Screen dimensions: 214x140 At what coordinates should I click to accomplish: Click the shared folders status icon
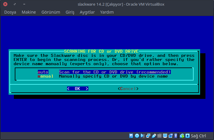click(159, 136)
